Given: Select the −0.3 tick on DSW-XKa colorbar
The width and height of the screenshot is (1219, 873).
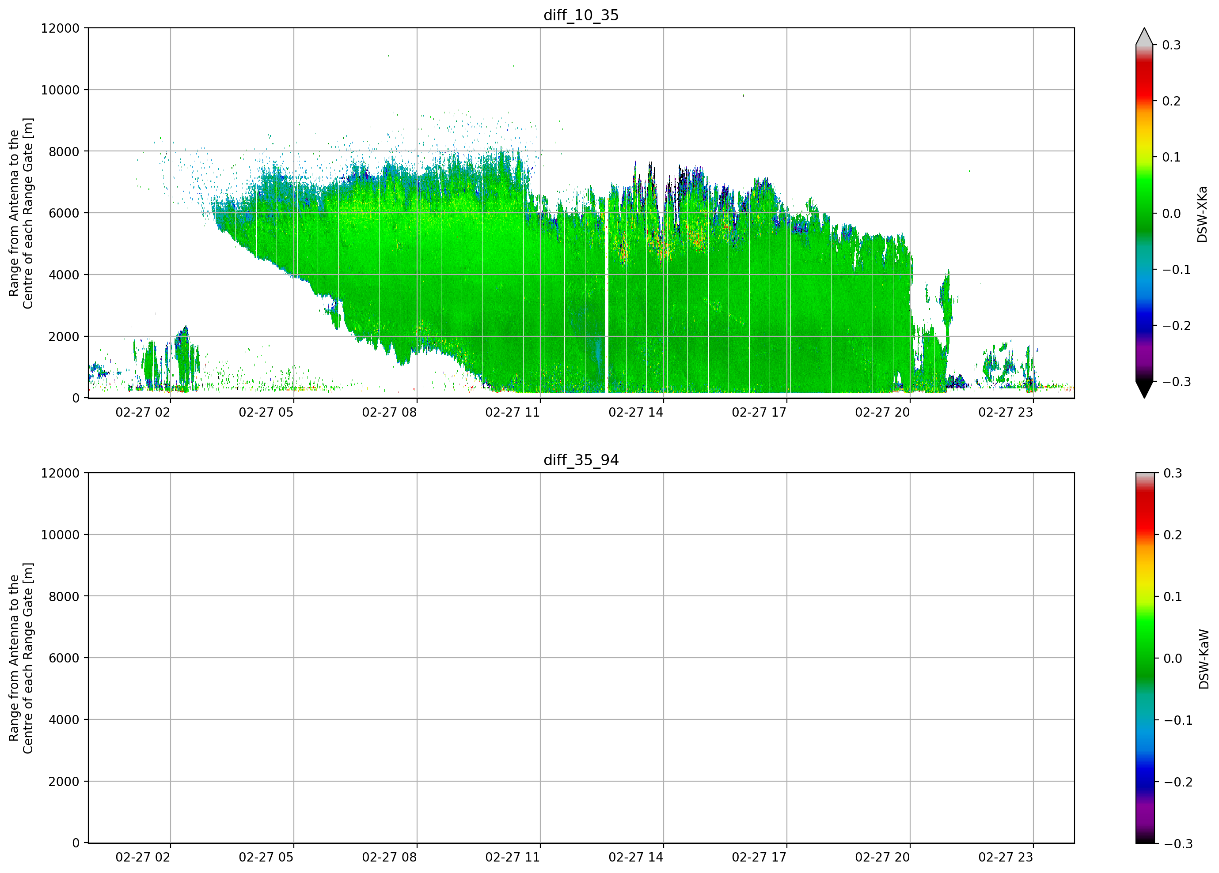Looking at the screenshot, I should pyautogui.click(x=1177, y=382).
